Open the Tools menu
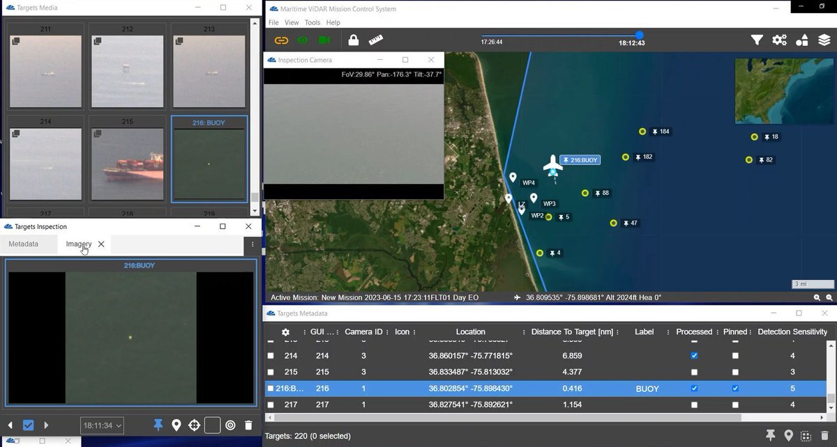This screenshot has width=837, height=447. coord(312,22)
